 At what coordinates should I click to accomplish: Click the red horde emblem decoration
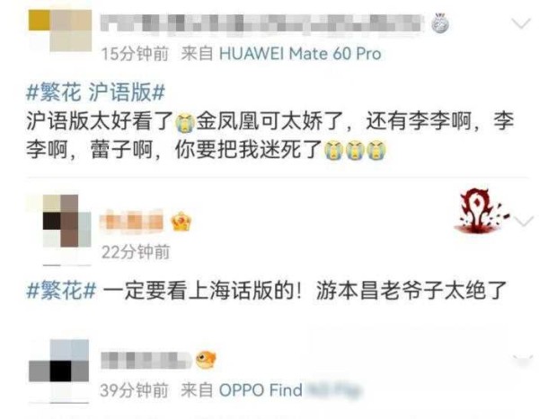[481, 211]
